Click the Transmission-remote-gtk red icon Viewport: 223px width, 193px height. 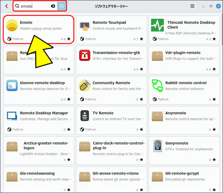coord(84,55)
